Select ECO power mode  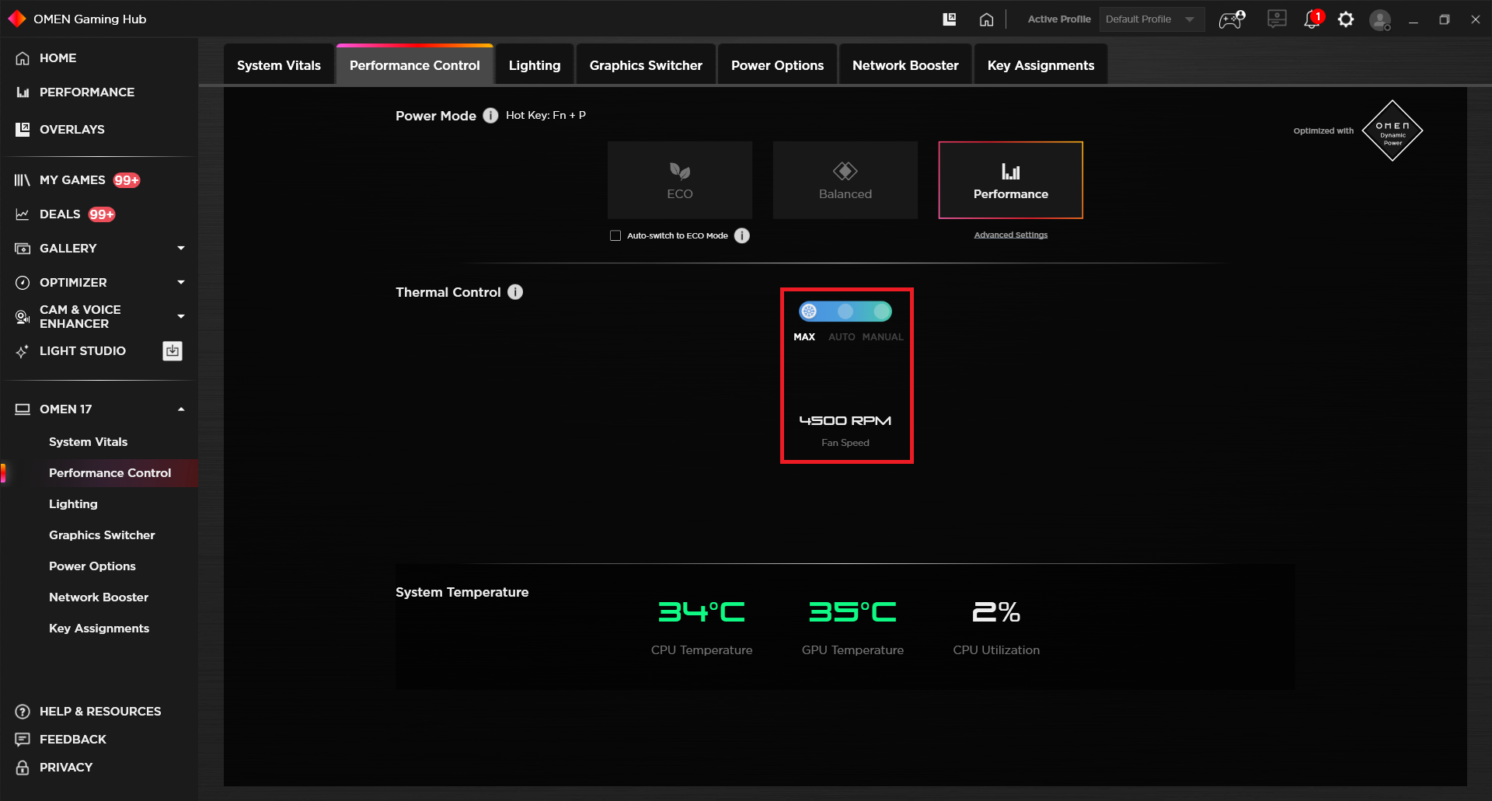tap(679, 180)
